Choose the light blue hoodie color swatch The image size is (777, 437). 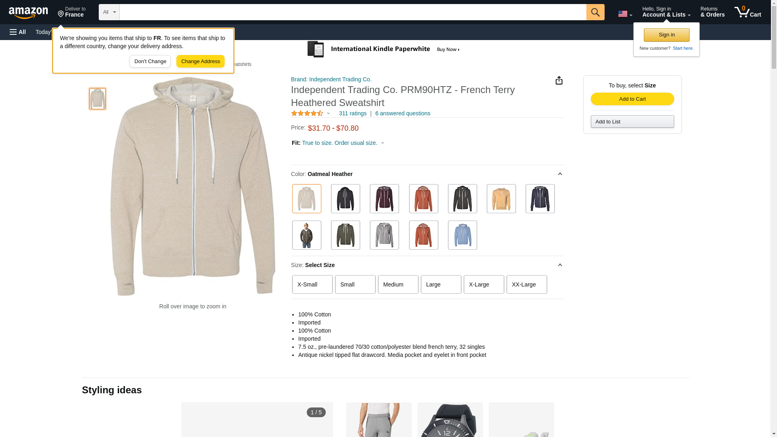[x=462, y=235]
